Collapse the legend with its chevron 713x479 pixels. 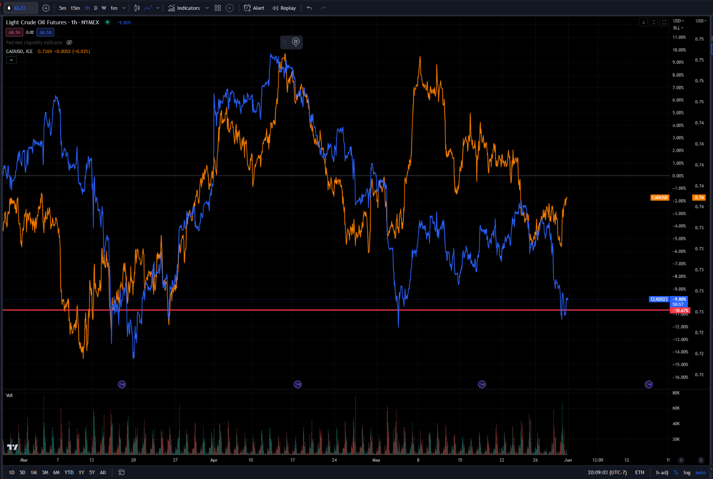point(11,60)
